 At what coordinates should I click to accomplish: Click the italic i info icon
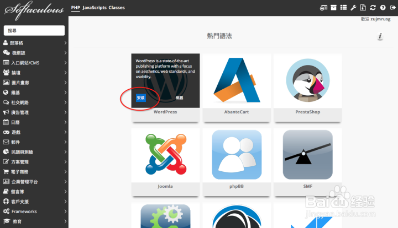click(380, 36)
